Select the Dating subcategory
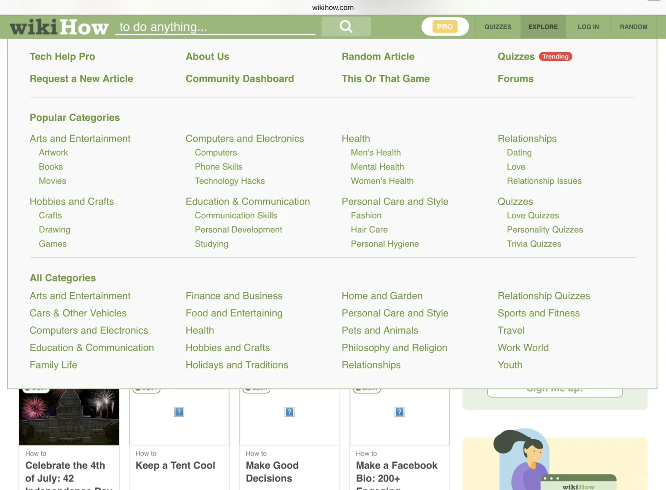The height and width of the screenshot is (490, 666). [519, 153]
